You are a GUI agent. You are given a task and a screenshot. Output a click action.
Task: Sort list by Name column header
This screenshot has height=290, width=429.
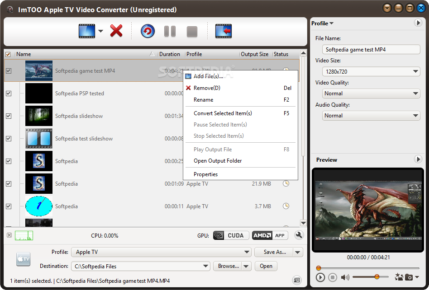(86, 54)
